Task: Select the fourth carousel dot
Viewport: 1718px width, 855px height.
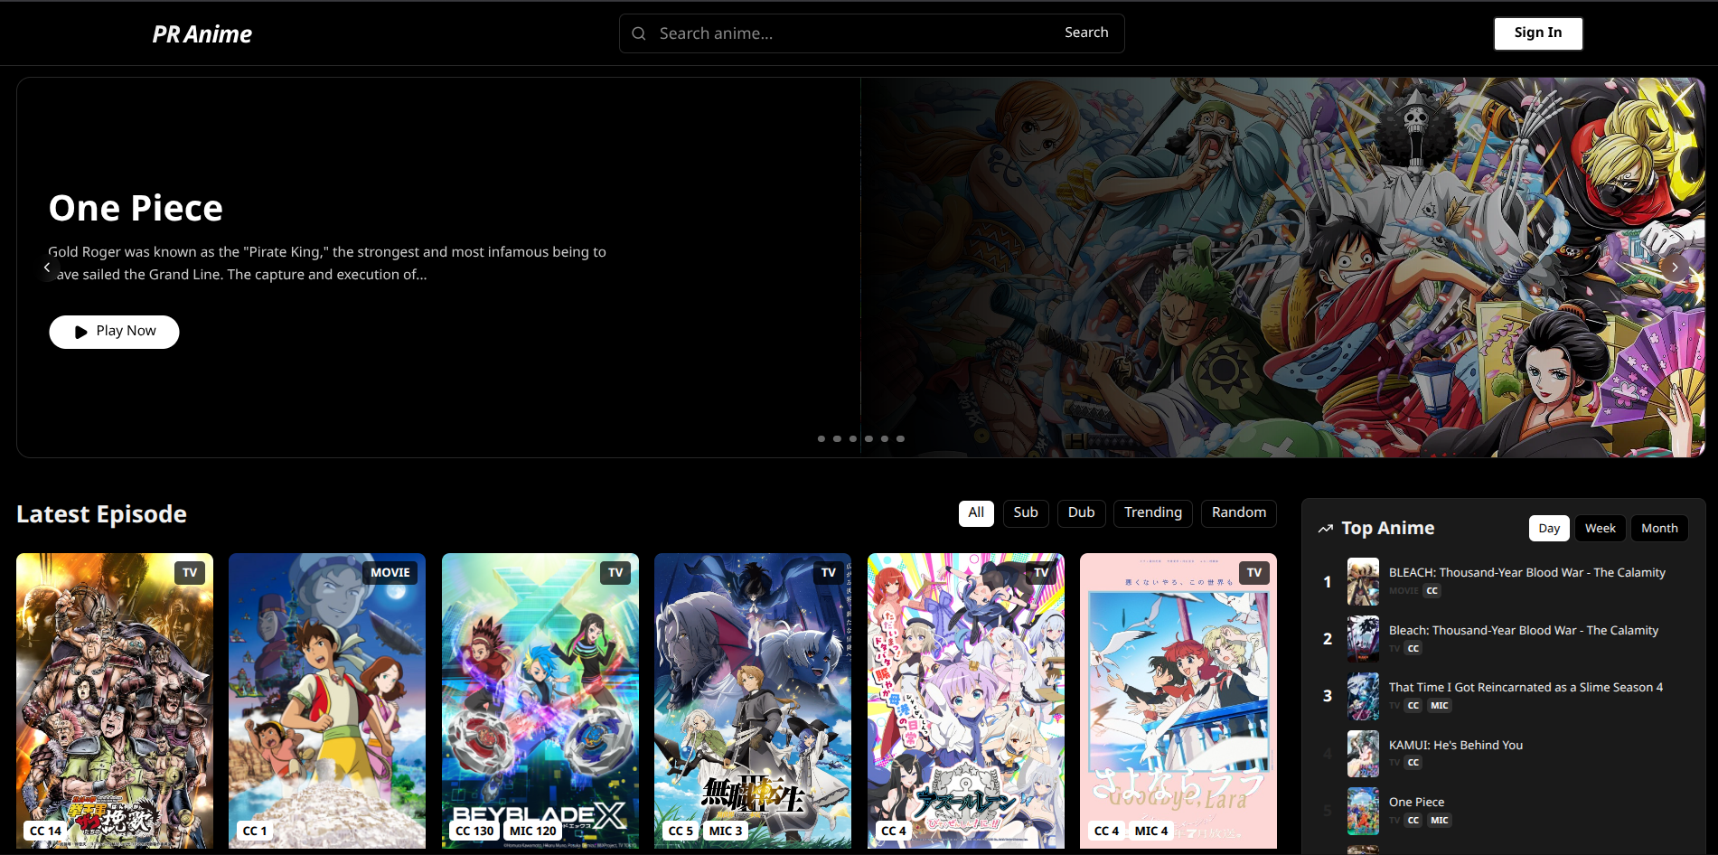Action: point(868,438)
